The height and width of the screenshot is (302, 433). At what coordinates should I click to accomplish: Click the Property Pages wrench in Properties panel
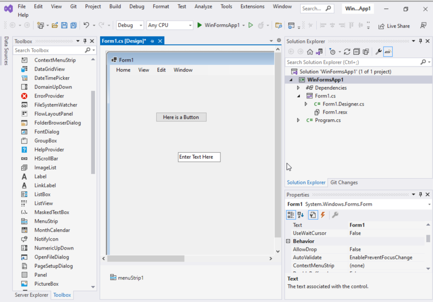[x=335, y=215]
